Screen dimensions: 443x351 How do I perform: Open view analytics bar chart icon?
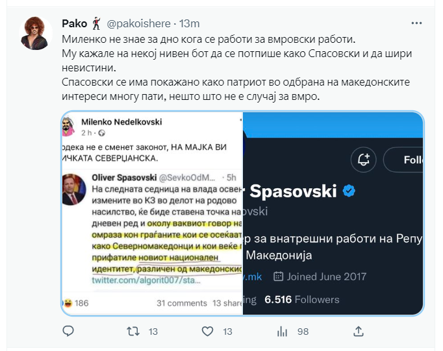point(282,332)
